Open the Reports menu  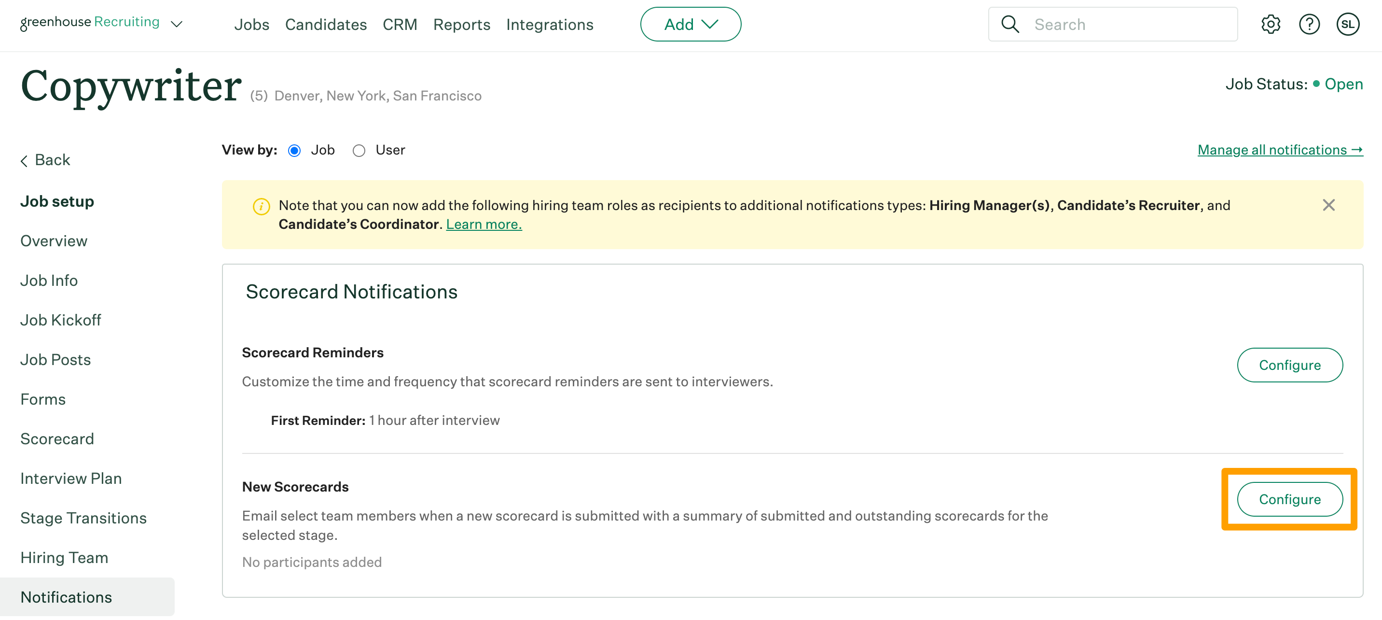point(461,25)
